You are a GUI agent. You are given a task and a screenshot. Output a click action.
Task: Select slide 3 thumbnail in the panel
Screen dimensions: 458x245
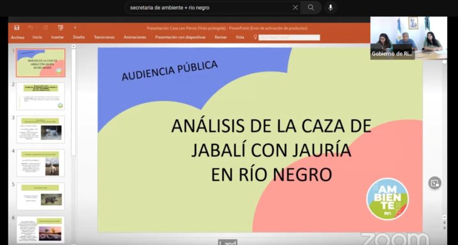coord(41,129)
